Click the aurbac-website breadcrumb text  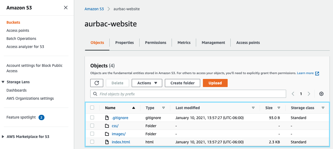click(x=127, y=9)
